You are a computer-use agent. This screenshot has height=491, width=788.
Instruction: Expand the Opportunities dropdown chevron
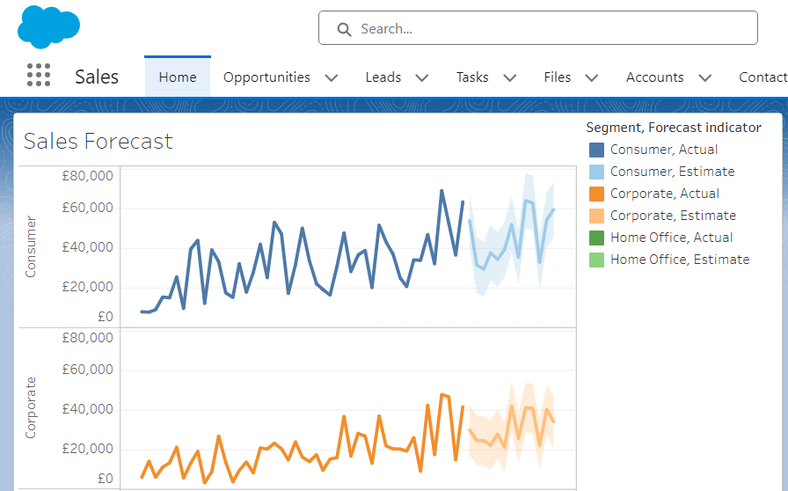[x=332, y=77]
